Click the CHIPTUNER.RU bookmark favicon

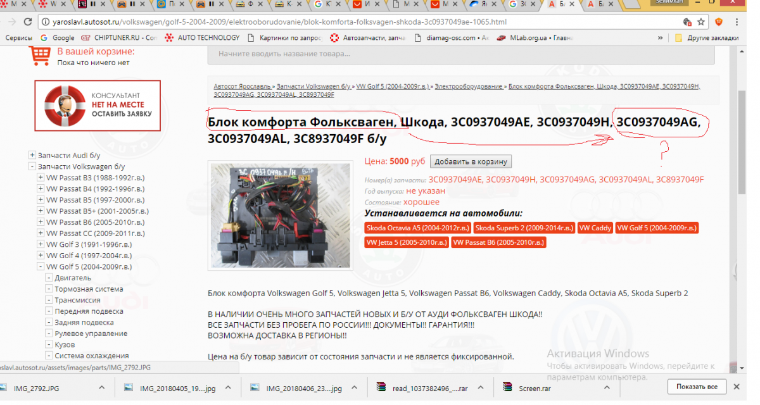click(86, 38)
